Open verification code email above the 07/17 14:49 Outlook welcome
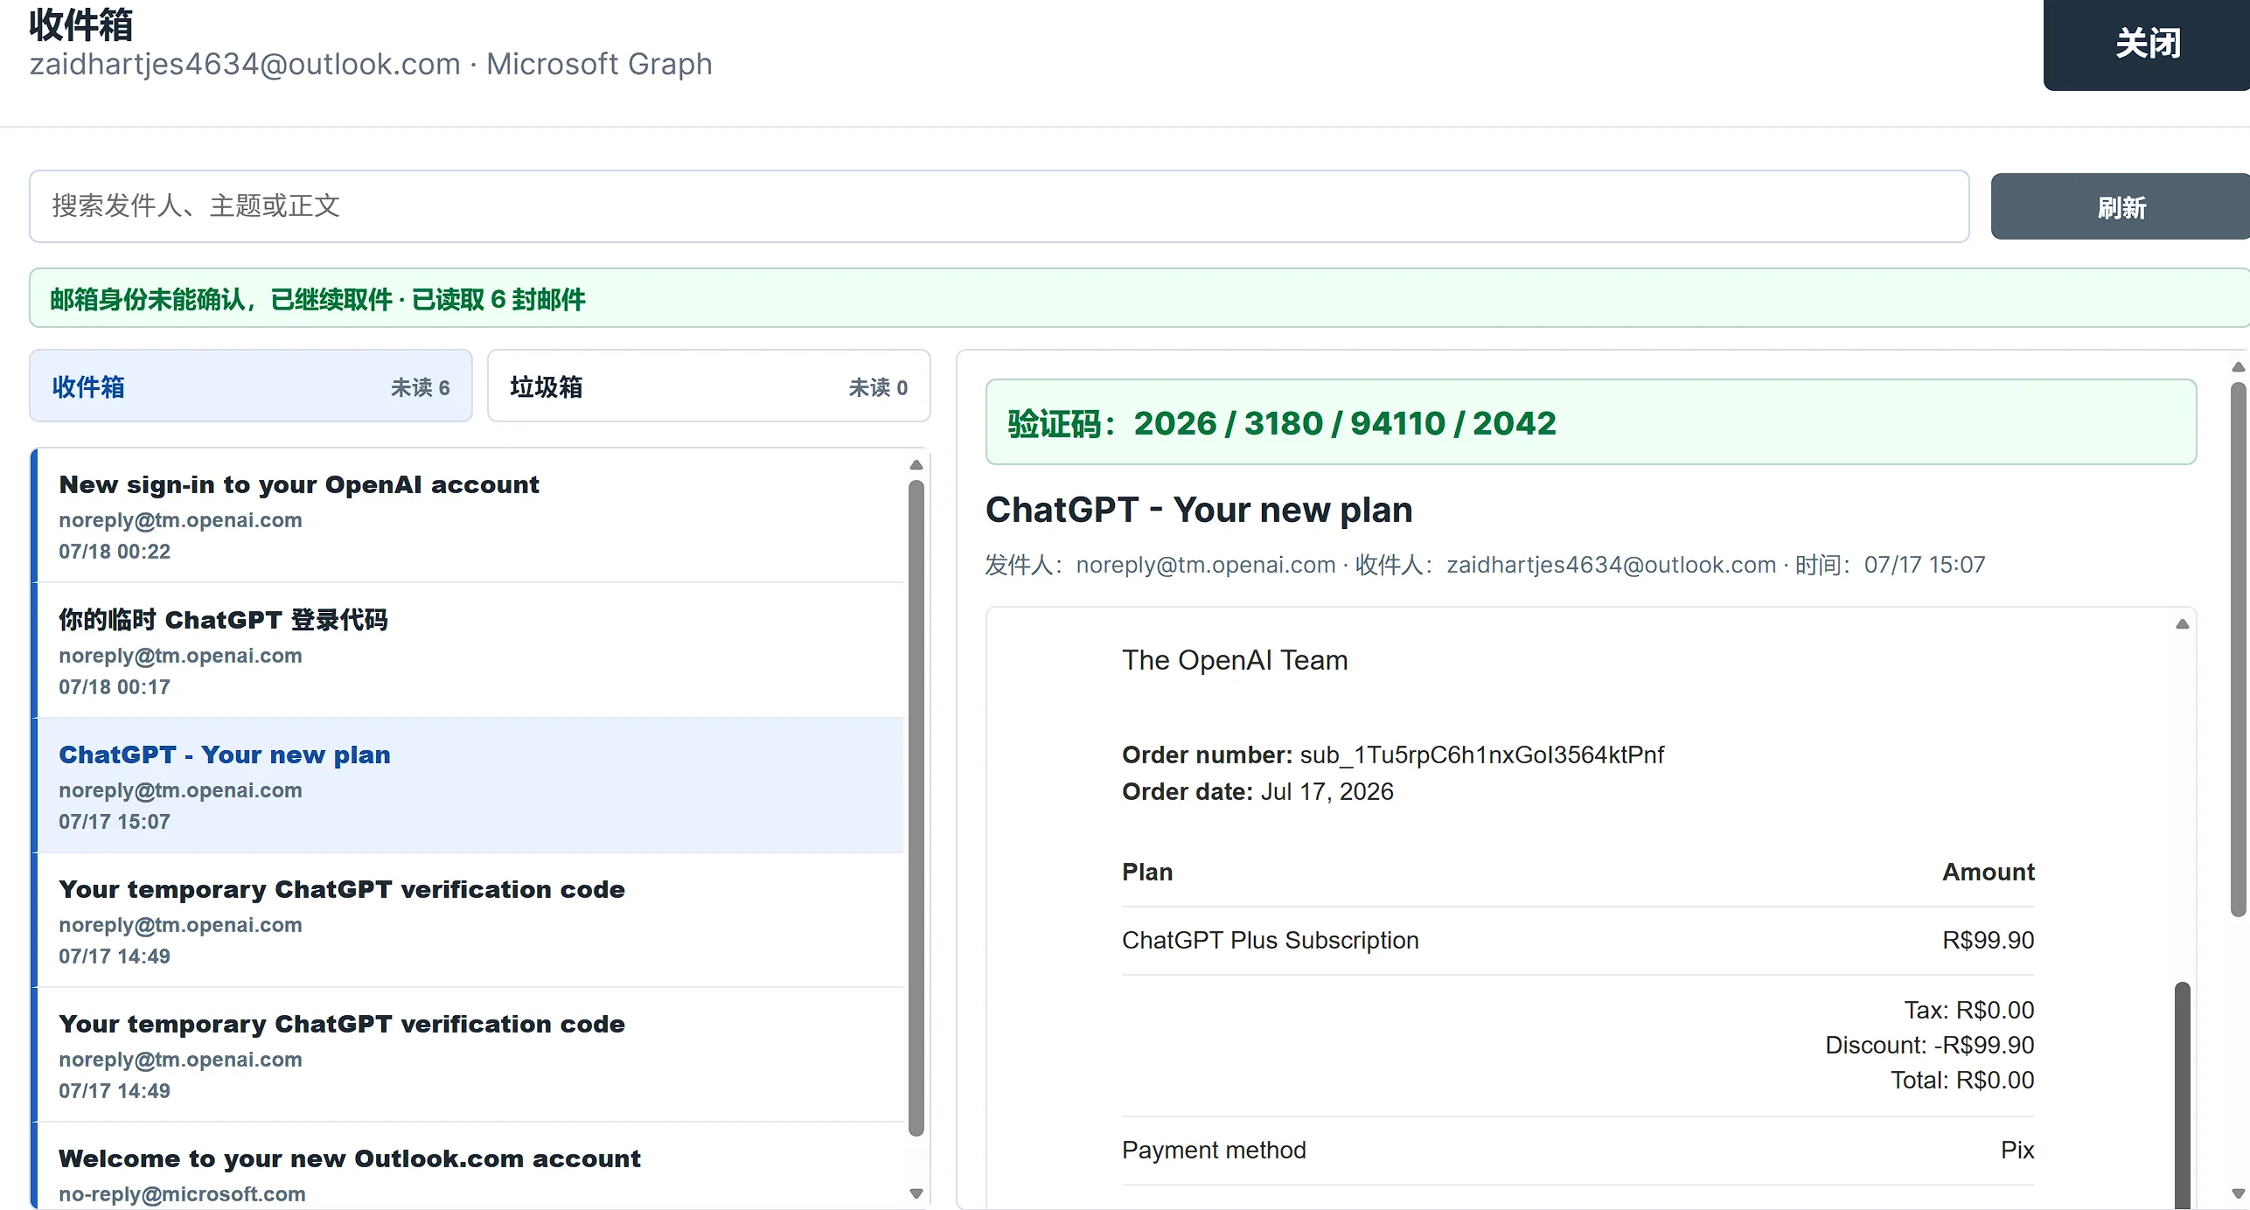 [x=470, y=1055]
